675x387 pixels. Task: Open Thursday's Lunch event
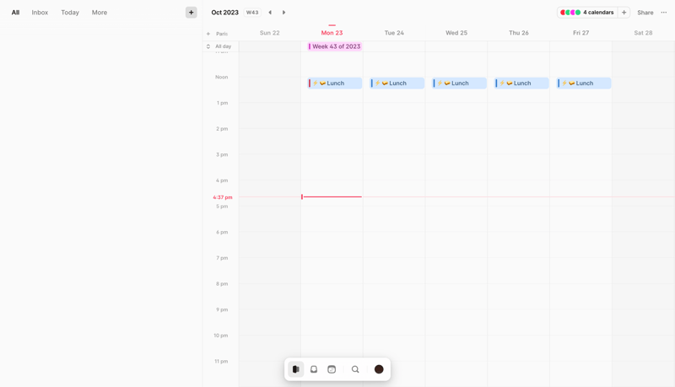[x=521, y=83]
